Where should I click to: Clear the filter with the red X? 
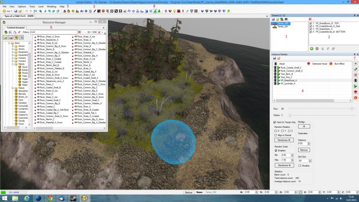point(80,32)
